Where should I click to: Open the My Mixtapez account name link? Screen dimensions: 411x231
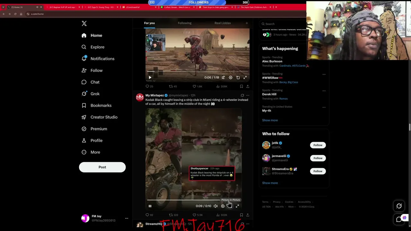click(x=154, y=95)
